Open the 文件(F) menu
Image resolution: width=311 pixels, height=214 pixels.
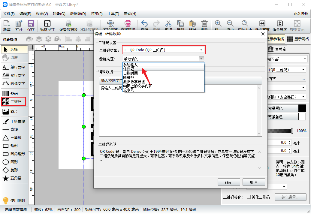pos(9,14)
